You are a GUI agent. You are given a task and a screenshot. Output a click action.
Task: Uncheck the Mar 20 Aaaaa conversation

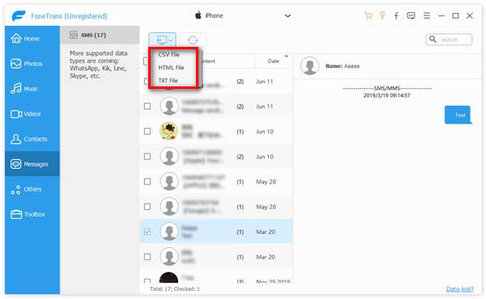pos(147,232)
